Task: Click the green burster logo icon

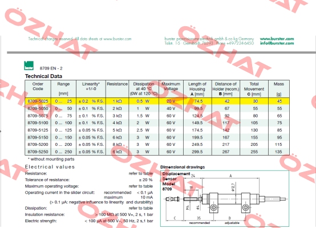Action: pos(29,66)
